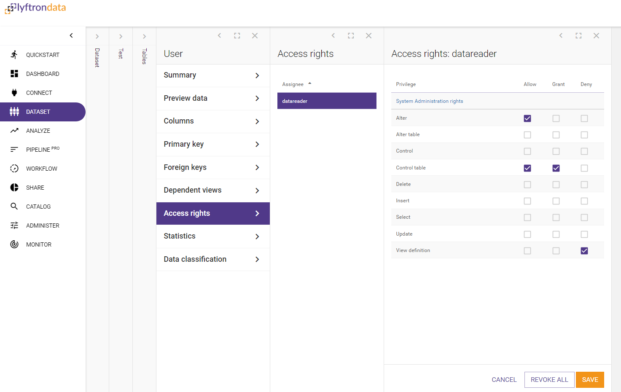Maximize the Access rights: datareader panel
The height and width of the screenshot is (392, 621).
point(578,36)
